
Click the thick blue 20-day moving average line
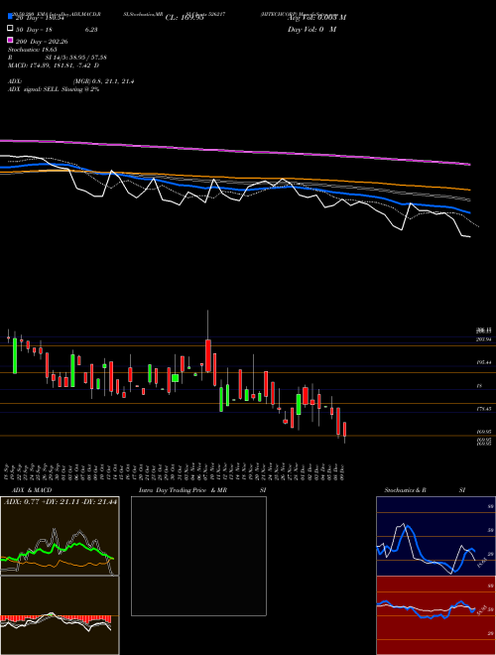click(x=235, y=189)
